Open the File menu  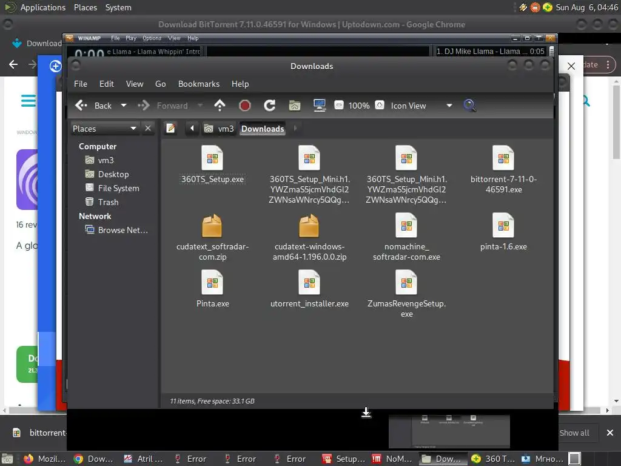pos(81,84)
